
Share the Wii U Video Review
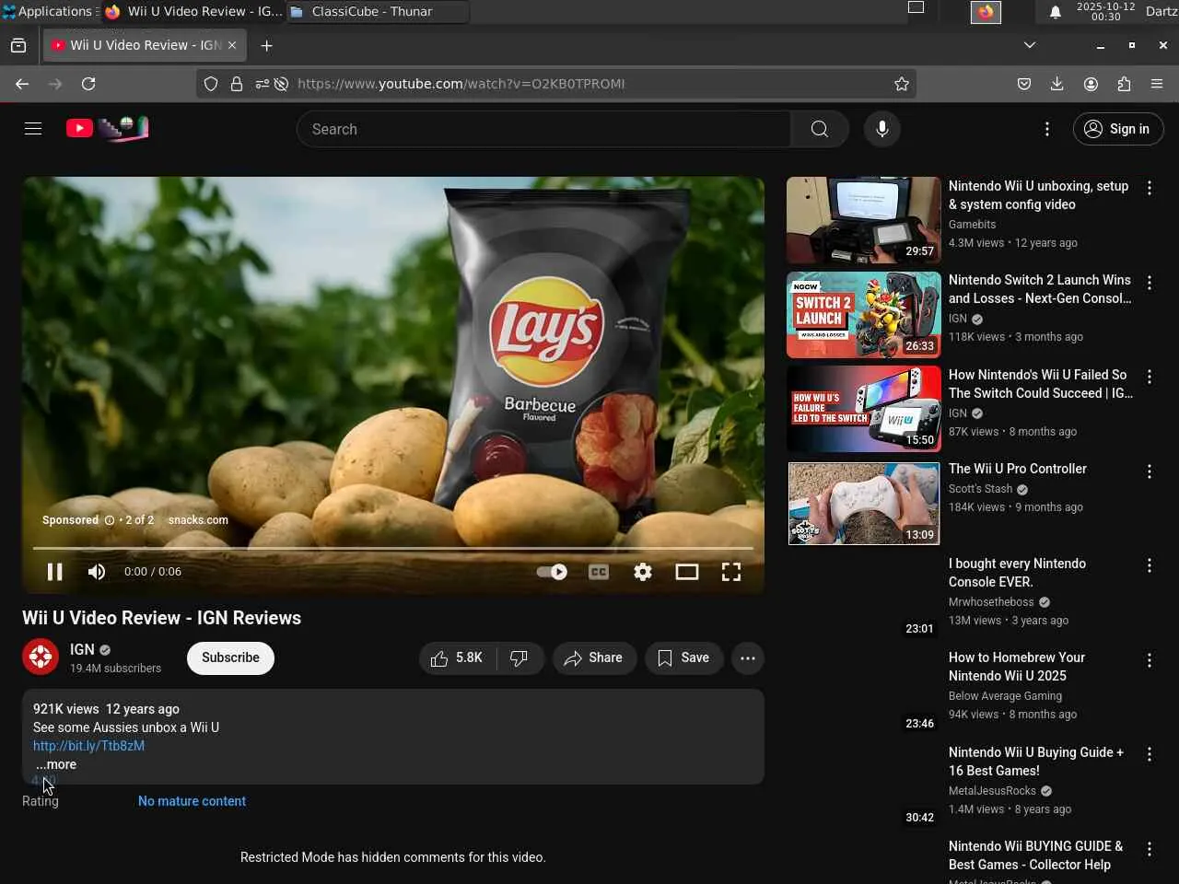(x=594, y=657)
